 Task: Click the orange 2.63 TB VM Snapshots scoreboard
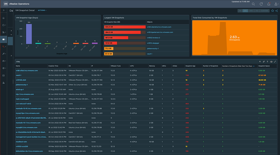234,38
